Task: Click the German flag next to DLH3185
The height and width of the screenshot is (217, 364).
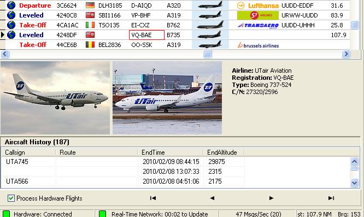Action: click(90, 5)
